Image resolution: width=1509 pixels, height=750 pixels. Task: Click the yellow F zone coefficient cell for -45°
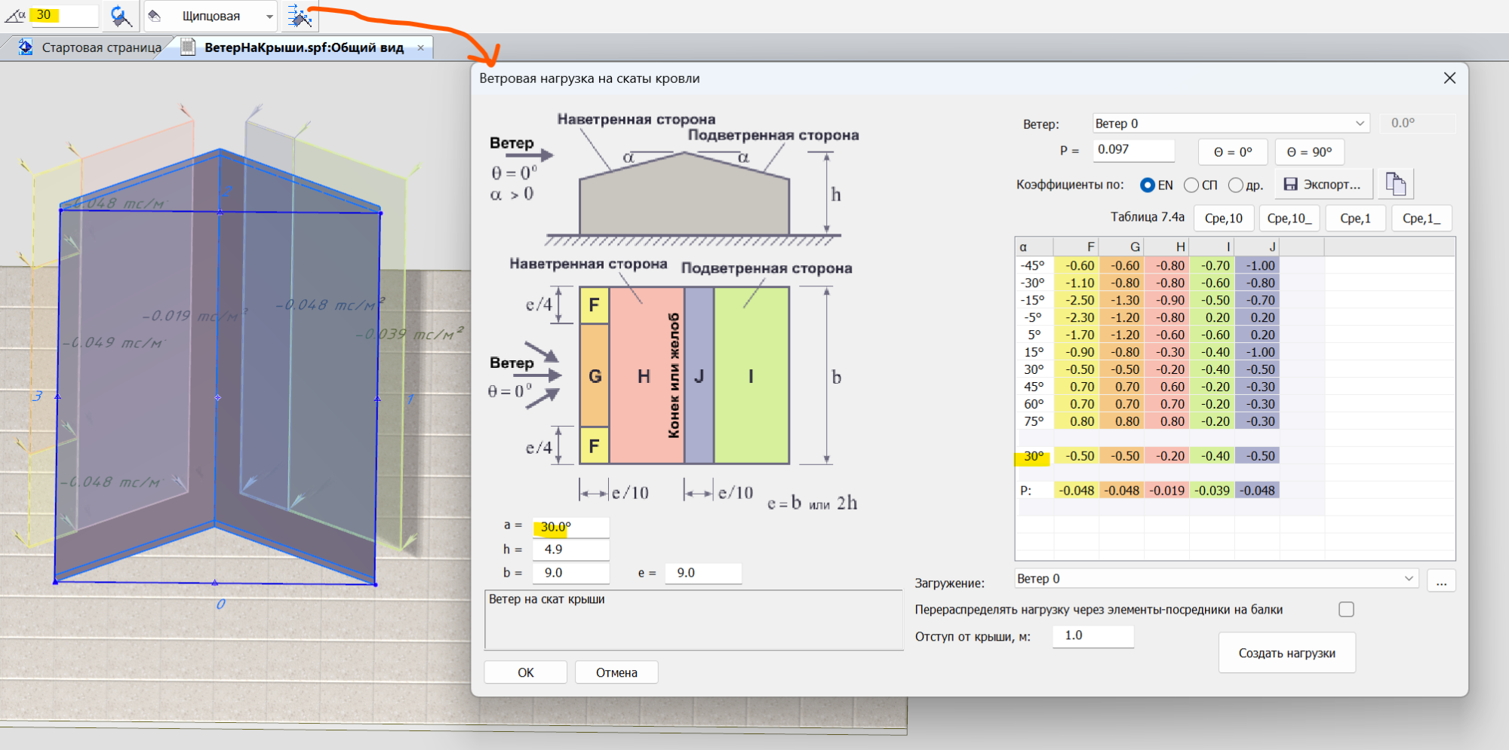tap(1077, 266)
